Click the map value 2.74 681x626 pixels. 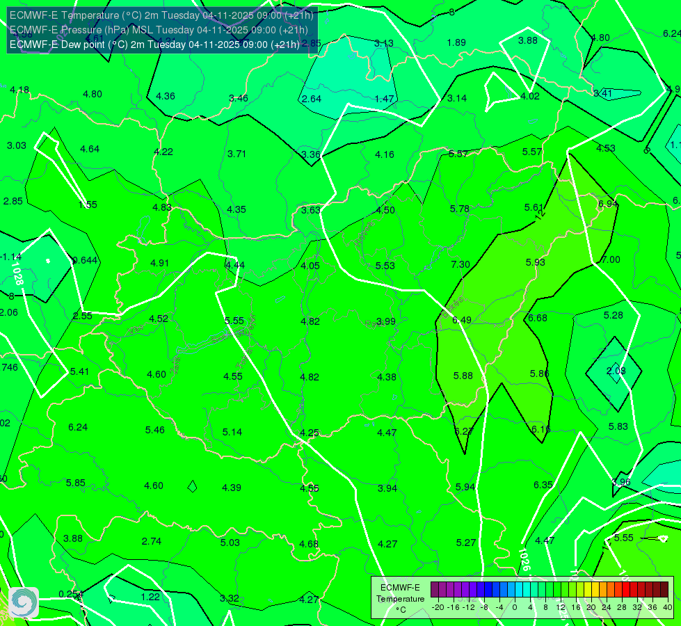coord(152,541)
